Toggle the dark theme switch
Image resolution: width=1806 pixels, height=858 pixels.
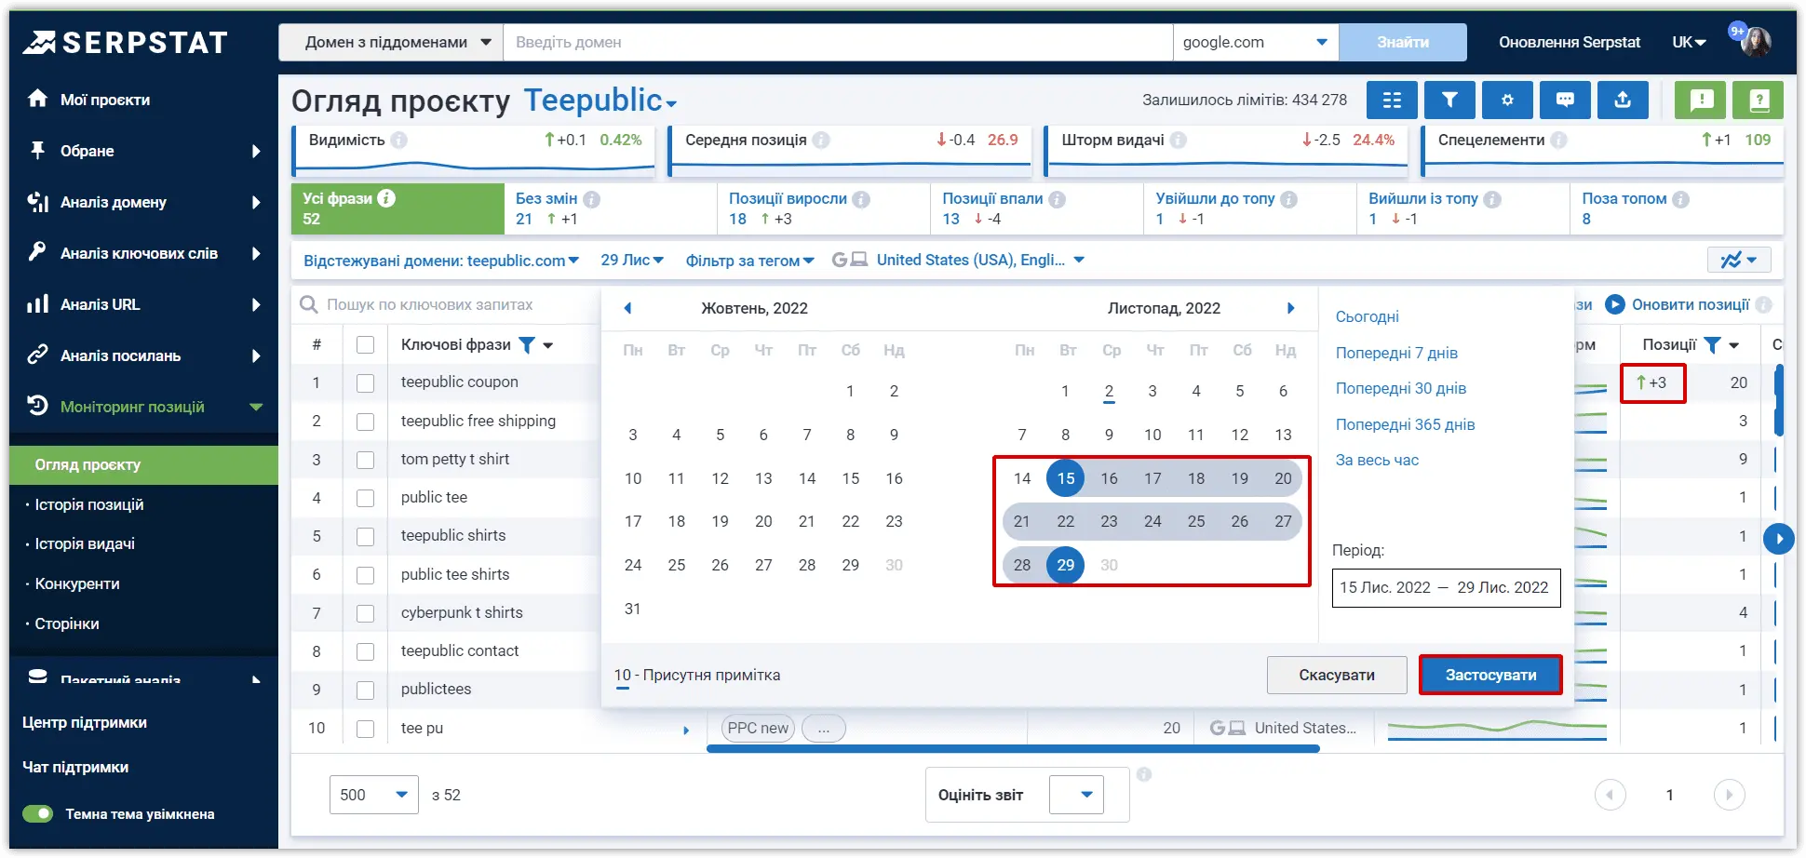pos(38,814)
